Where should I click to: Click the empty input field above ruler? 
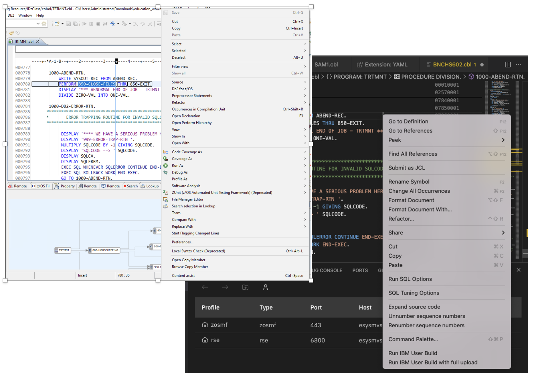coord(88,49)
